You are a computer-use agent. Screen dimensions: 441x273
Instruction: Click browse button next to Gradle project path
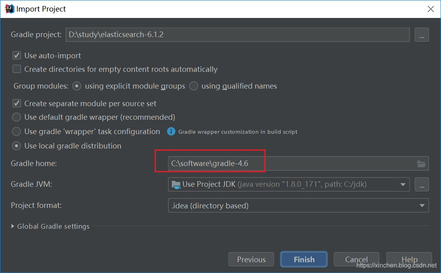click(422, 35)
